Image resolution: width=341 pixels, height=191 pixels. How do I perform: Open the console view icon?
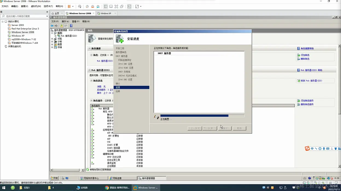(129, 6)
